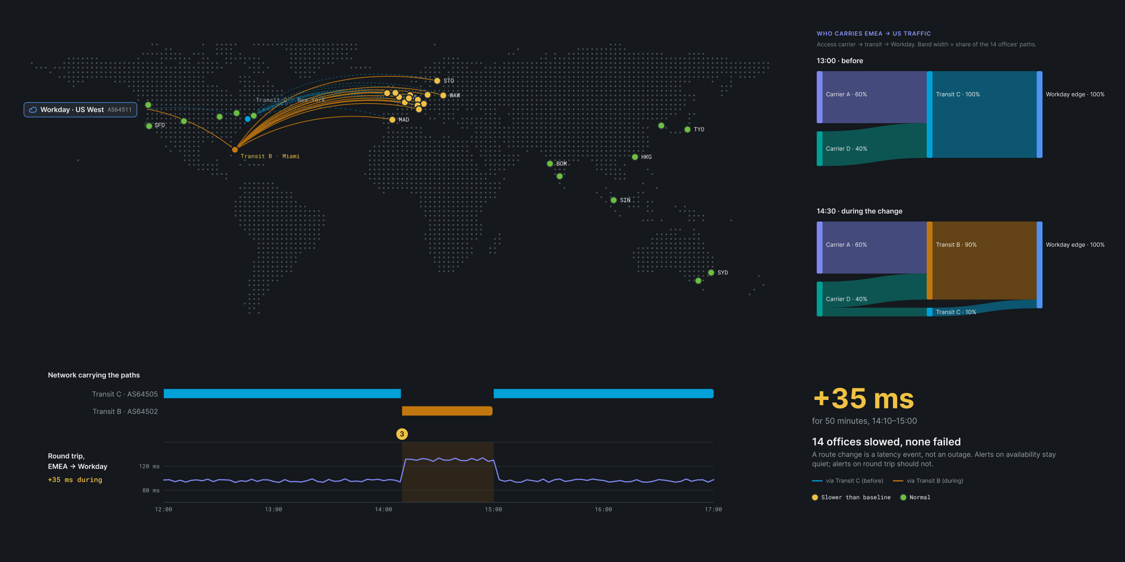Click the 'WHO CARRIES EMEA → US TRAFFIC' title
The height and width of the screenshot is (562, 1125).
coord(874,34)
